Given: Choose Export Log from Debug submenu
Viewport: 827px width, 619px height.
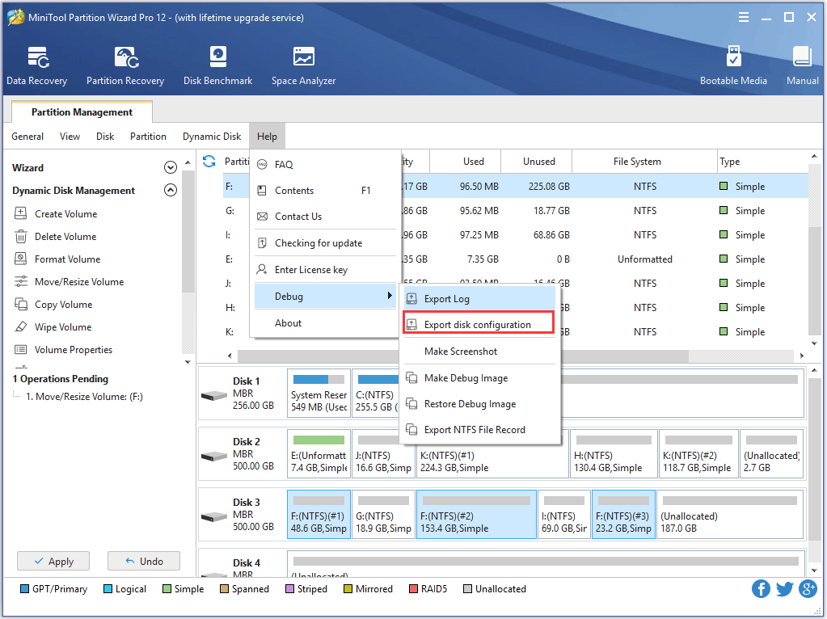Looking at the screenshot, I should [x=446, y=299].
